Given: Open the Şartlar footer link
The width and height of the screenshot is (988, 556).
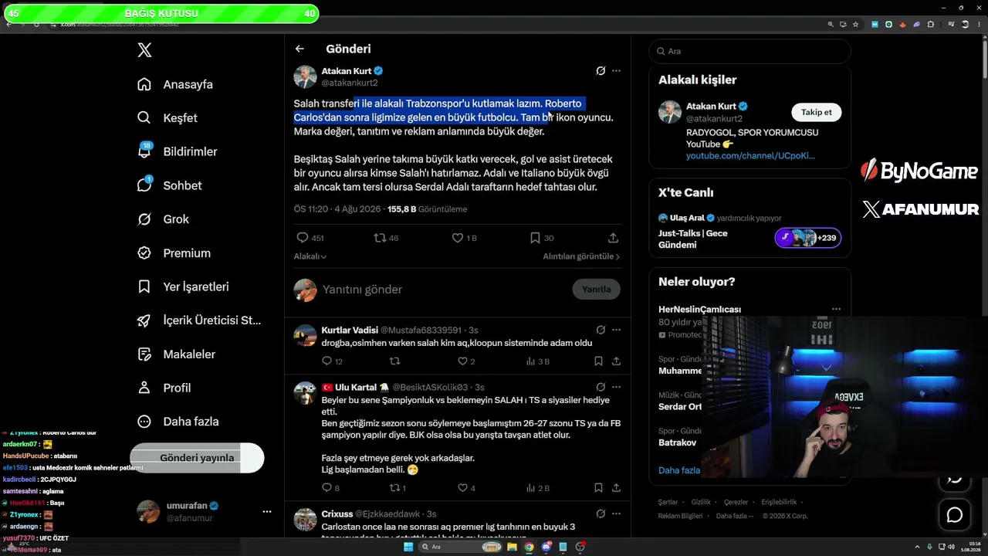Looking at the screenshot, I should click(668, 502).
